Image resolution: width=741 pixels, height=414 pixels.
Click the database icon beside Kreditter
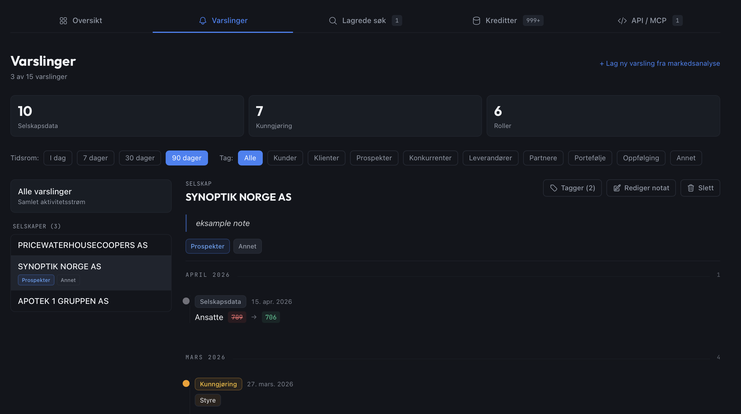pyautogui.click(x=477, y=20)
